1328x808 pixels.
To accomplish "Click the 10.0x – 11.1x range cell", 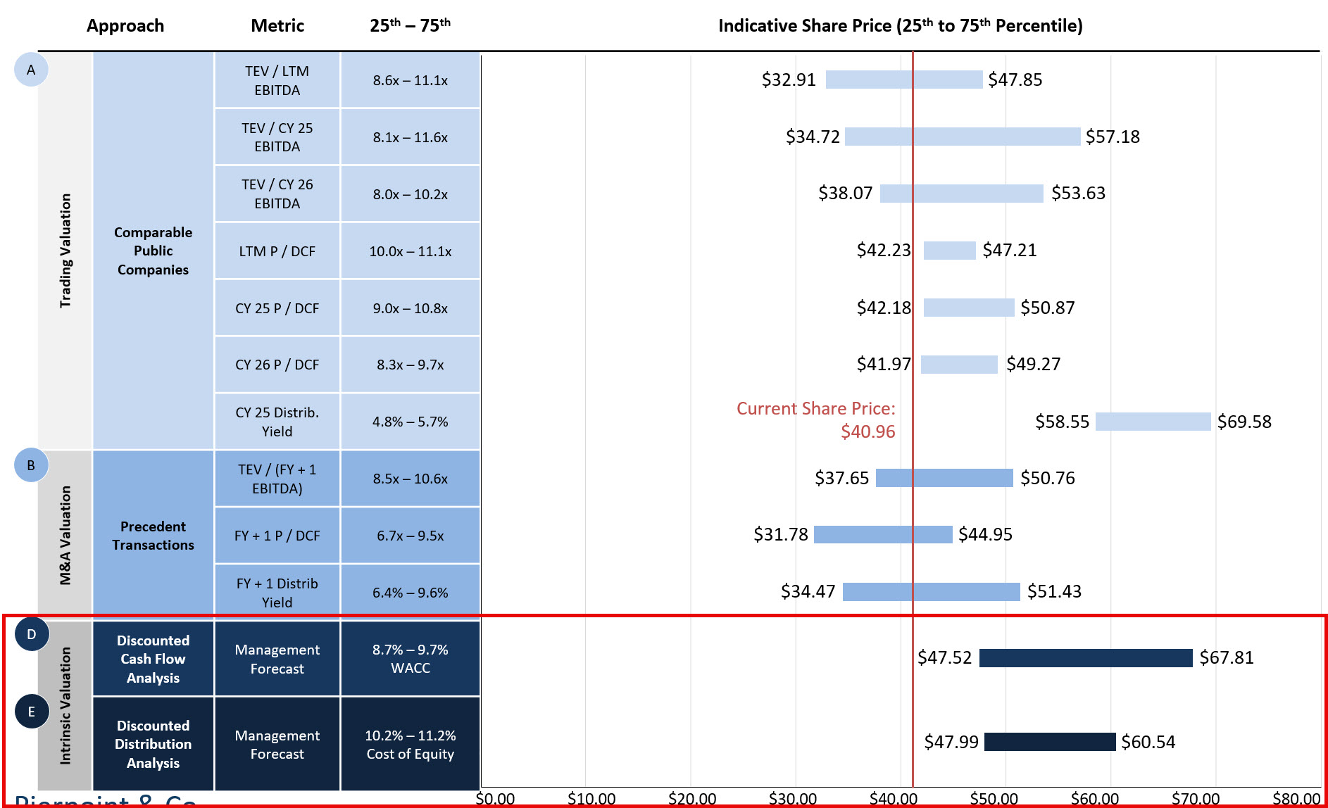I will (x=411, y=251).
